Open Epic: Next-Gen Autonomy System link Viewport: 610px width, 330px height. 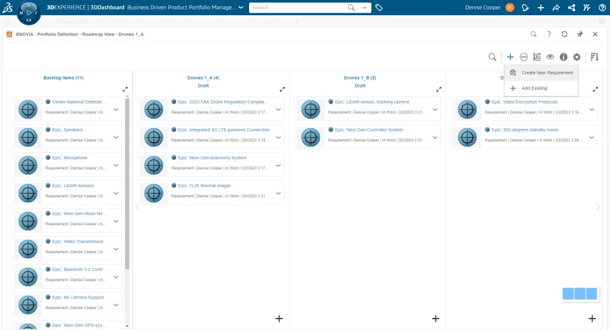[212, 158]
